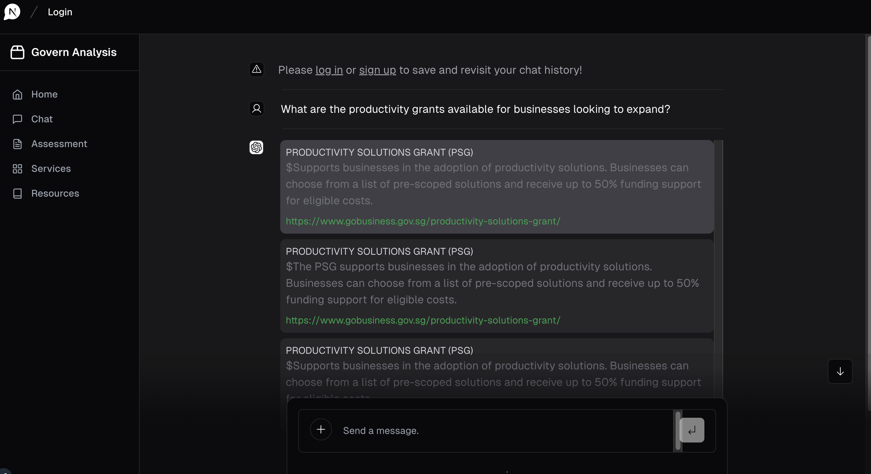Click the plus button in the message box
Image resolution: width=871 pixels, height=474 pixels.
tap(321, 429)
